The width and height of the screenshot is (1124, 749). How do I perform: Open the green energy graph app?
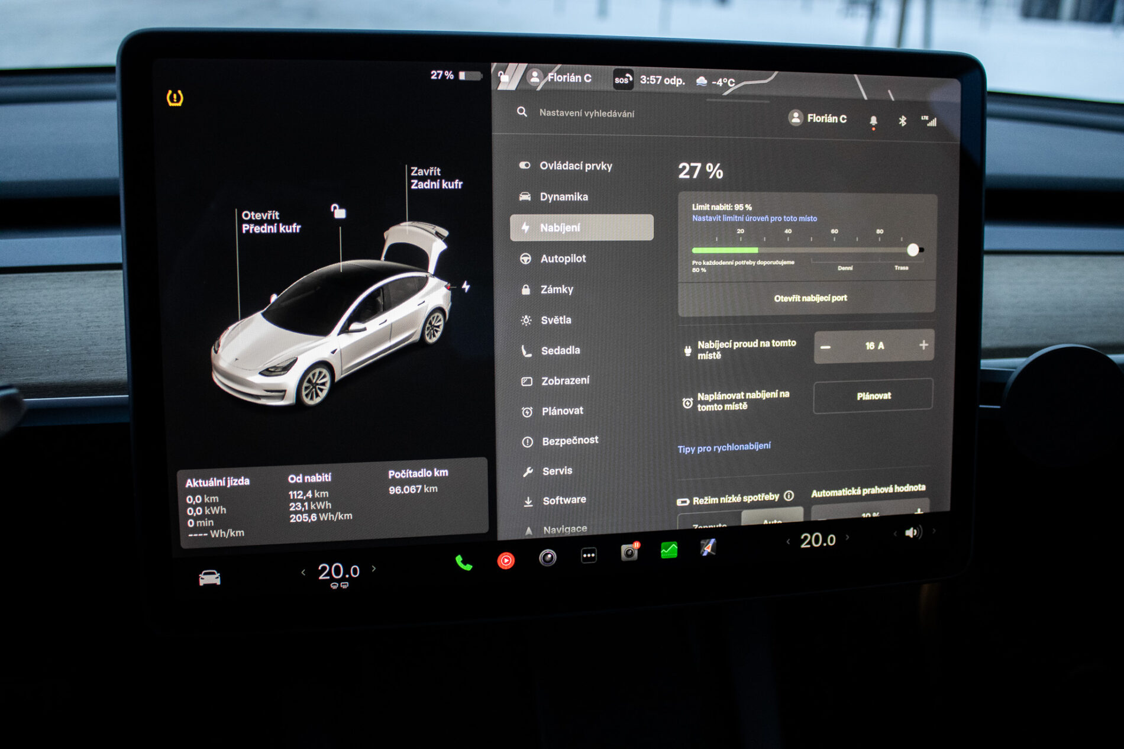[x=669, y=550]
